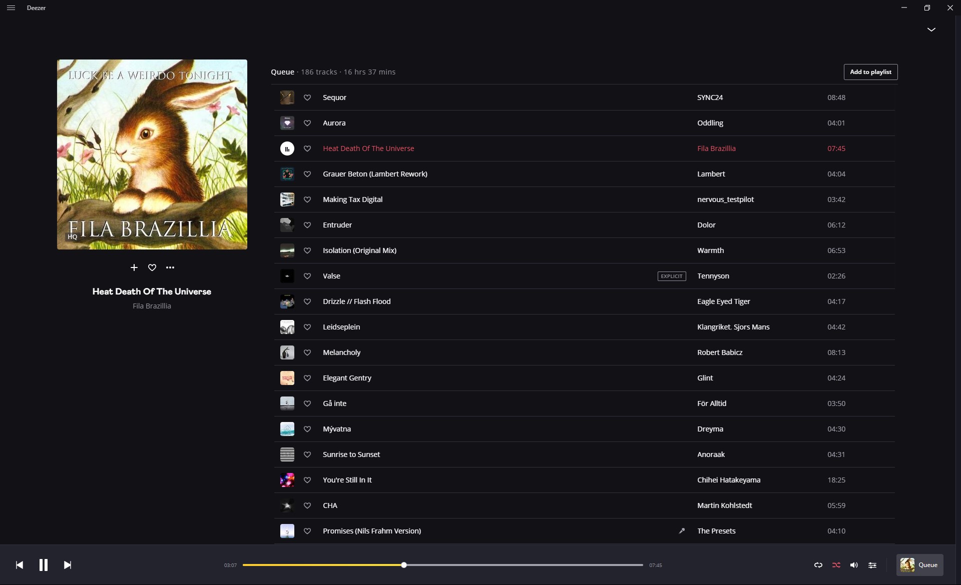This screenshot has width=961, height=585.
Task: Open more options below the album cover
Action: pos(170,267)
